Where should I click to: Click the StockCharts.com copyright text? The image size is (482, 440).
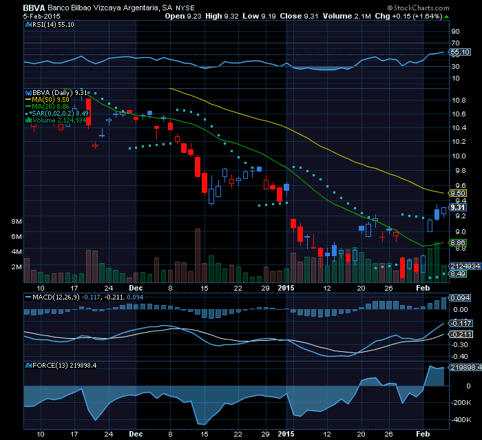click(419, 8)
